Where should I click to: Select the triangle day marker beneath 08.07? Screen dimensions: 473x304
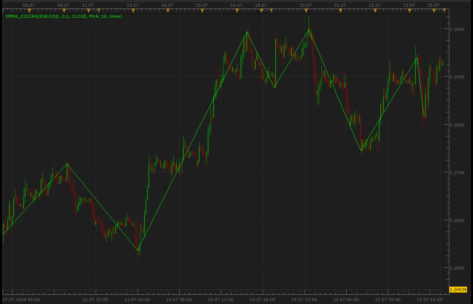click(x=29, y=11)
